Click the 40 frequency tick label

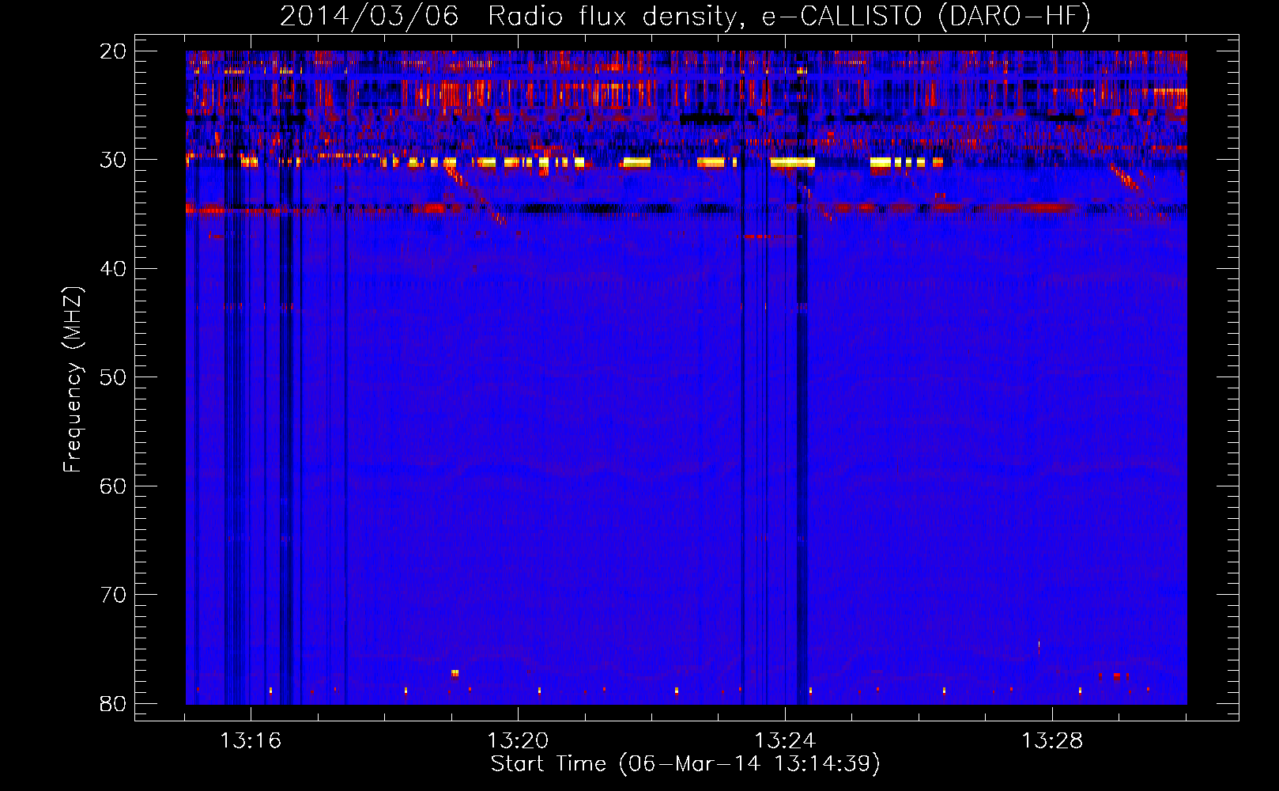click(113, 269)
